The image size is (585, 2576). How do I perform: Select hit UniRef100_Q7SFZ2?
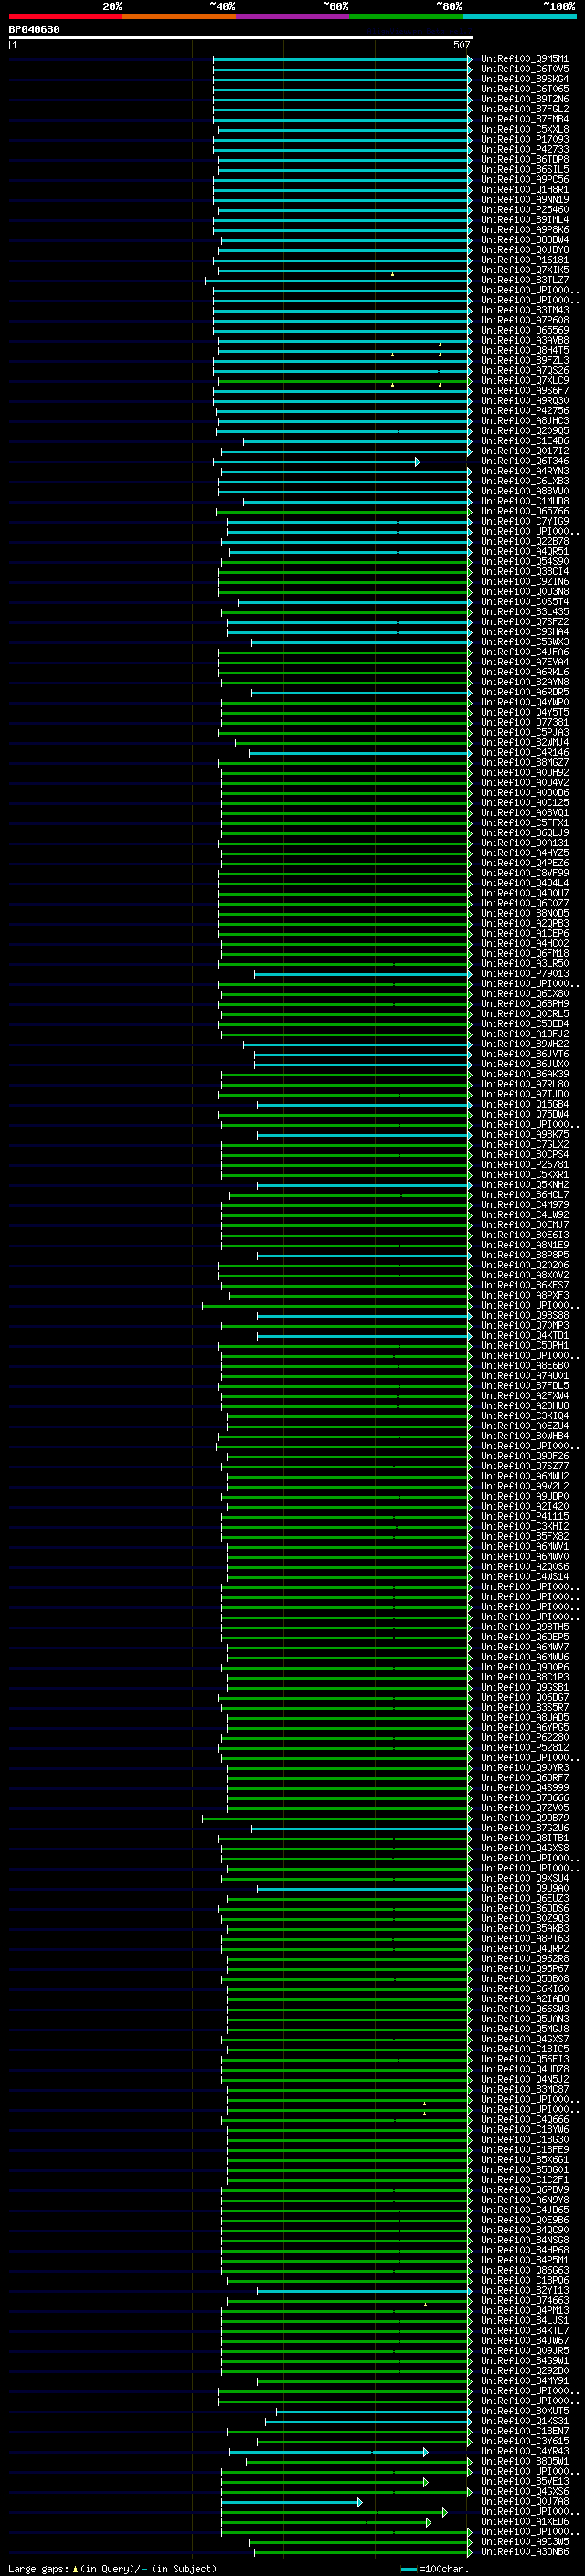(525, 622)
